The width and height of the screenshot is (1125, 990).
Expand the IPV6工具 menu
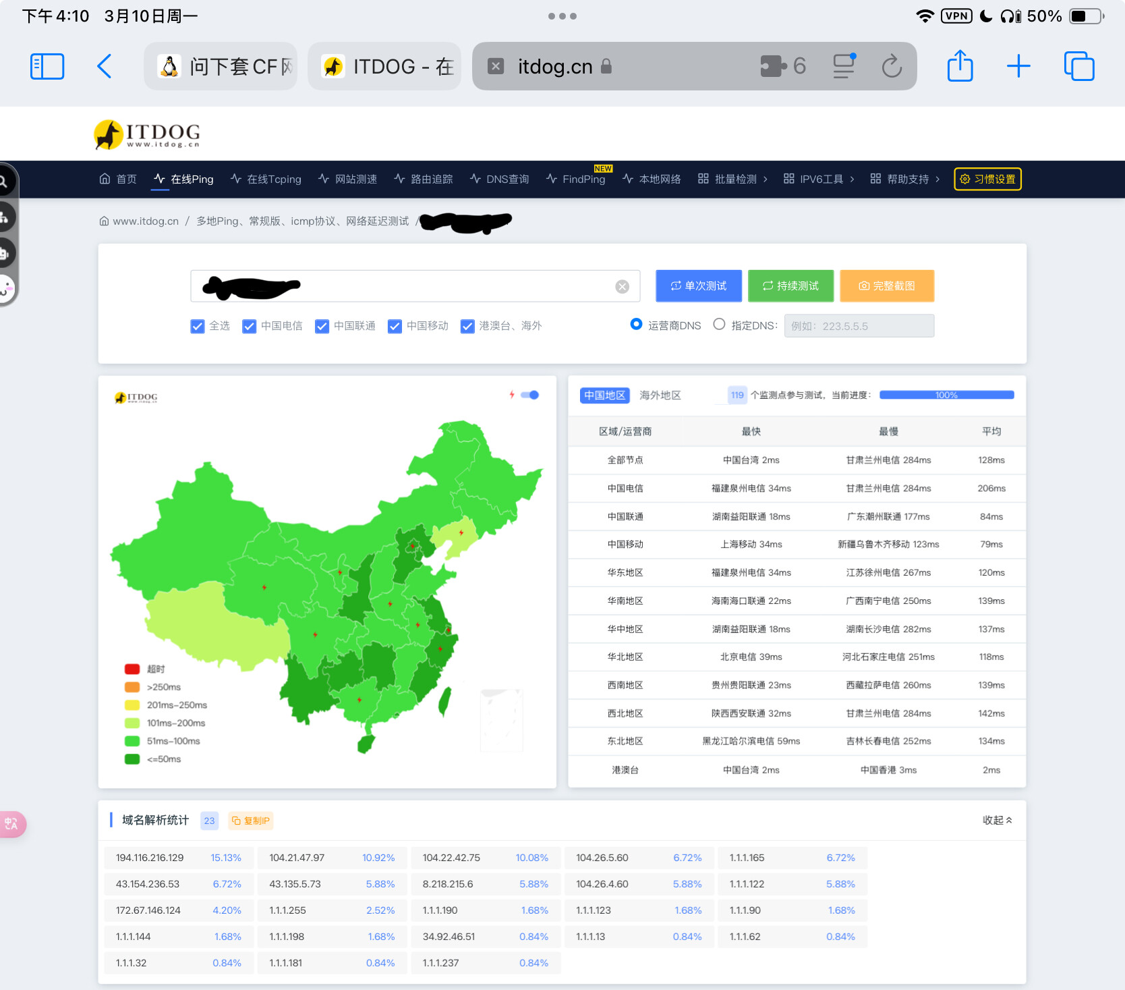(819, 179)
